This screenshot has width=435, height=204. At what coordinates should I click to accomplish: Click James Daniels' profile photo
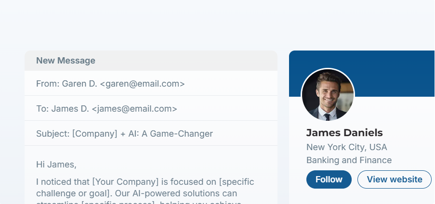click(x=328, y=95)
